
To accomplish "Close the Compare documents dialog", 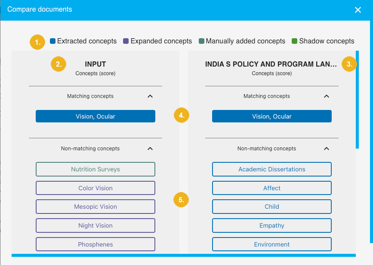I will [x=358, y=10].
